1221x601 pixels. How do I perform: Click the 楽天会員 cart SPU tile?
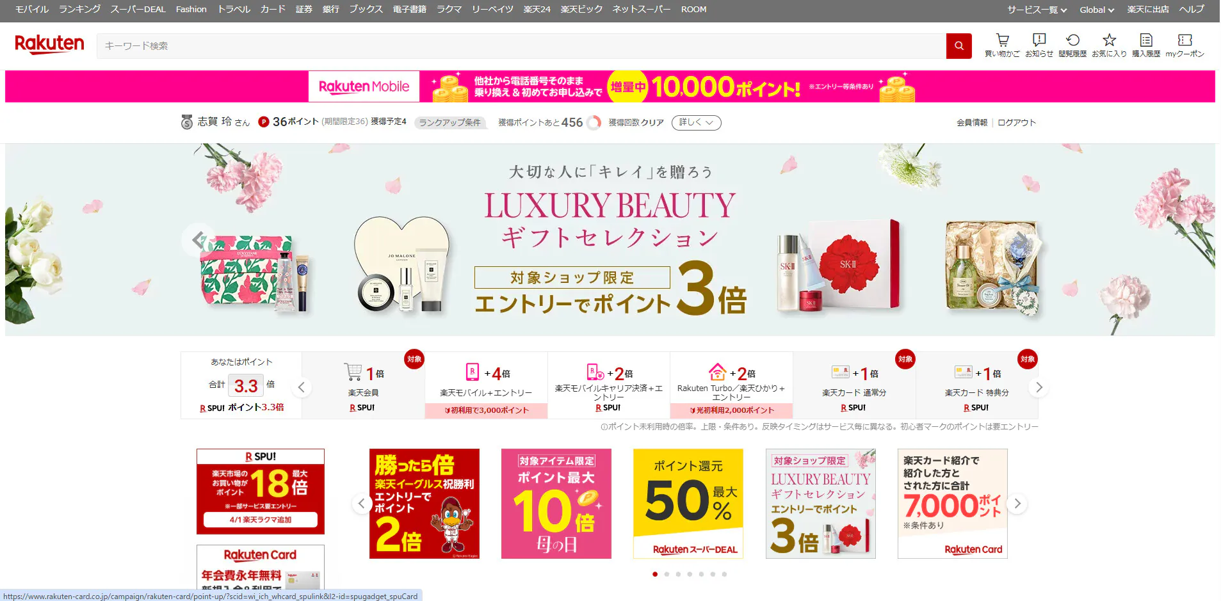click(363, 385)
